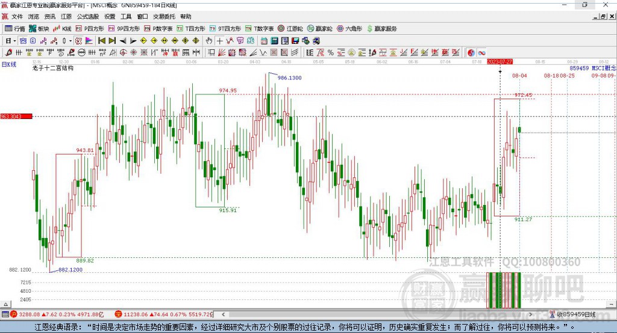Image resolution: width=617 pixels, height=333 pixels.
Task: Open the 交易委托 menu
Action: click(x=164, y=16)
